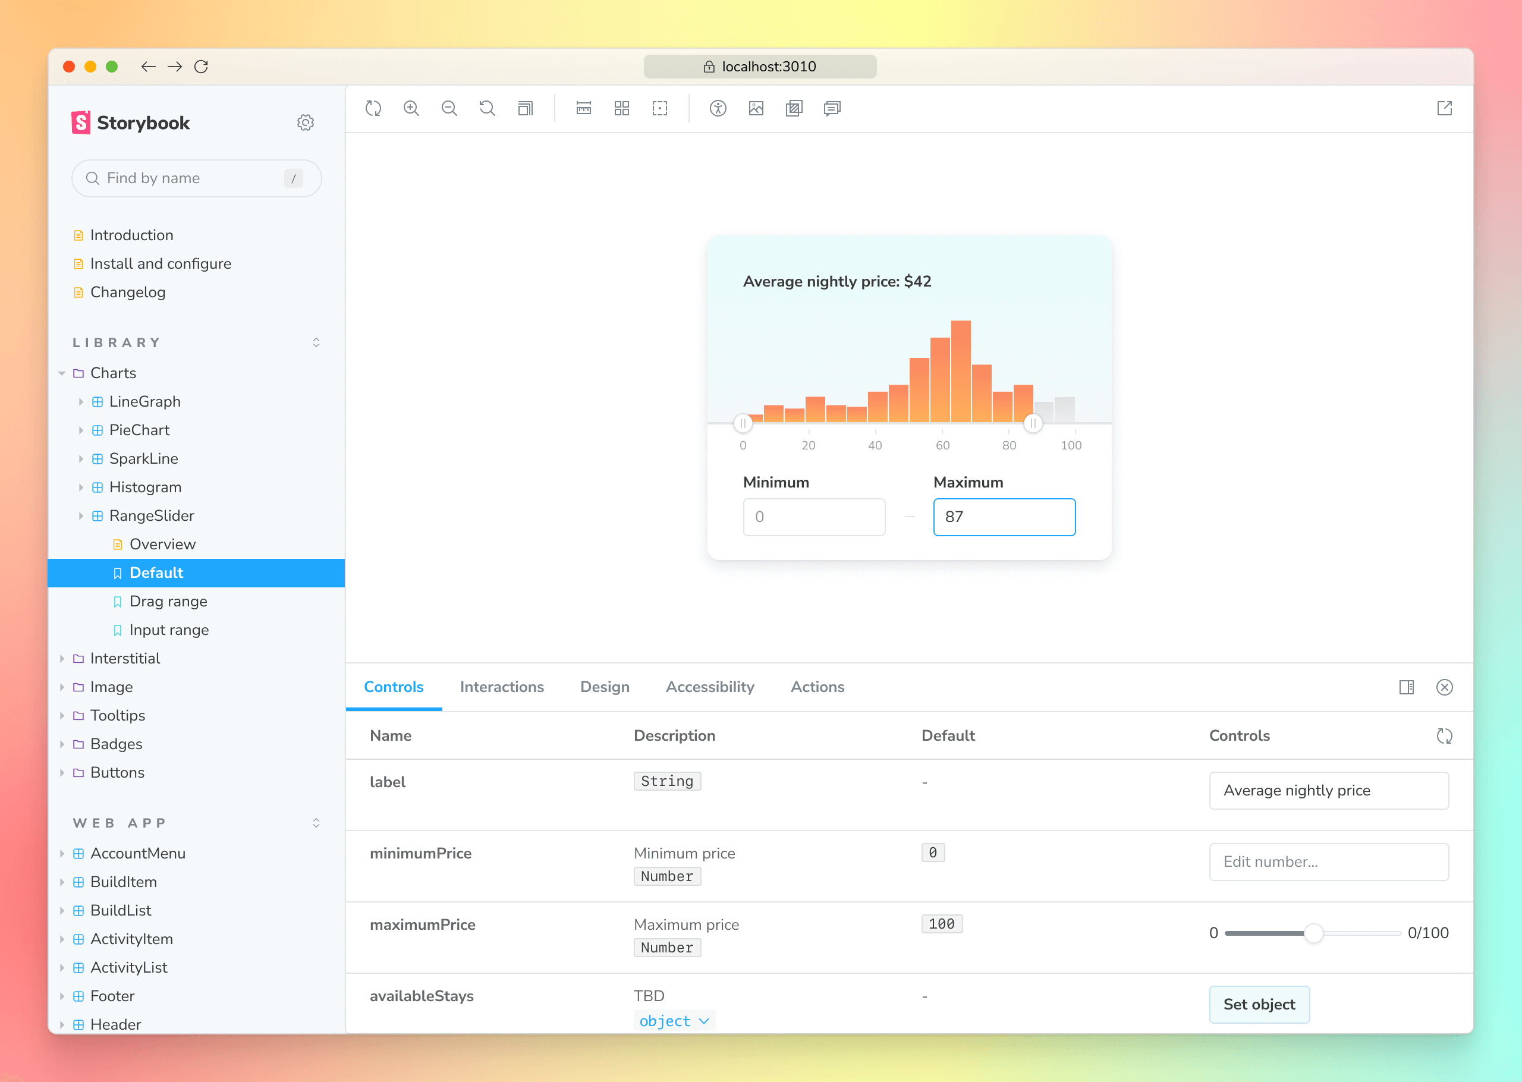Viewport: 1522px width, 1082px height.
Task: Remount the component preview
Action: (x=373, y=108)
